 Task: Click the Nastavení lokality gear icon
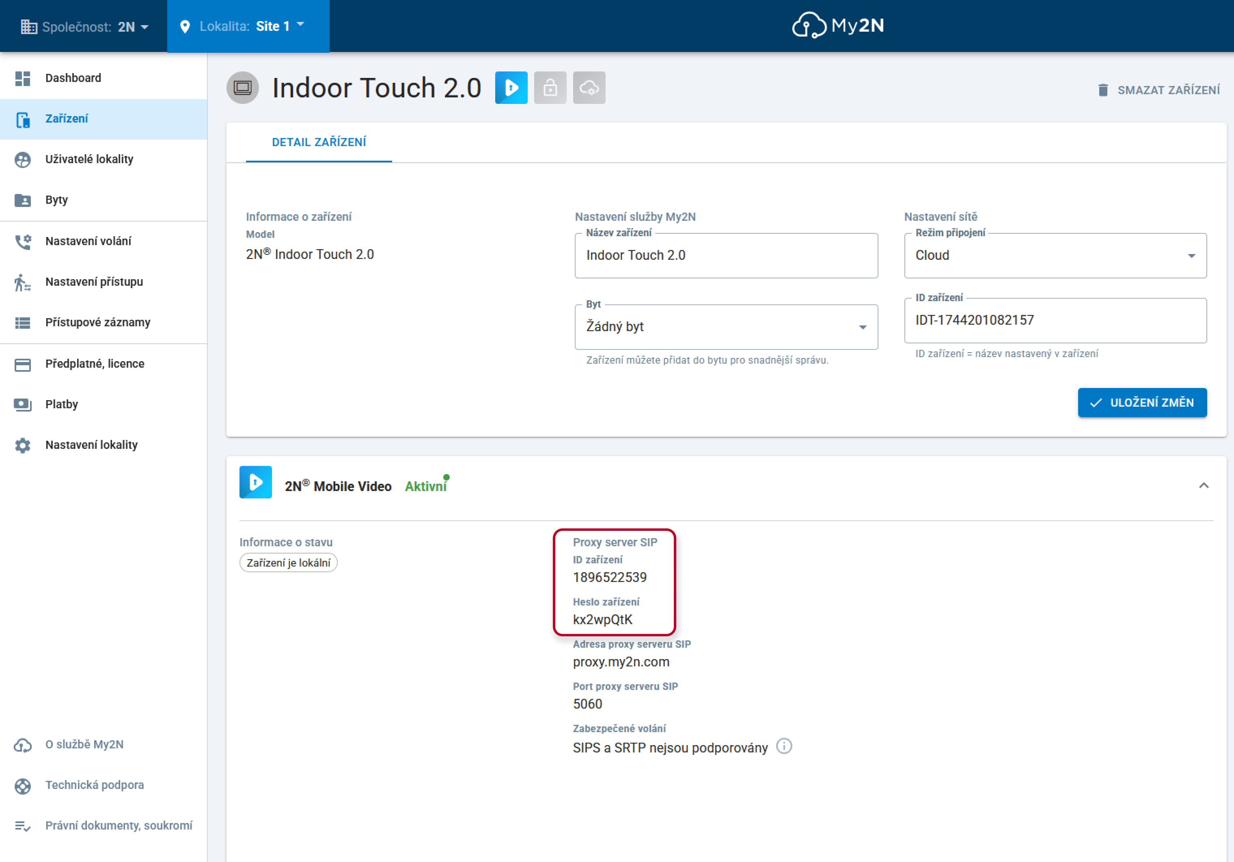click(23, 446)
